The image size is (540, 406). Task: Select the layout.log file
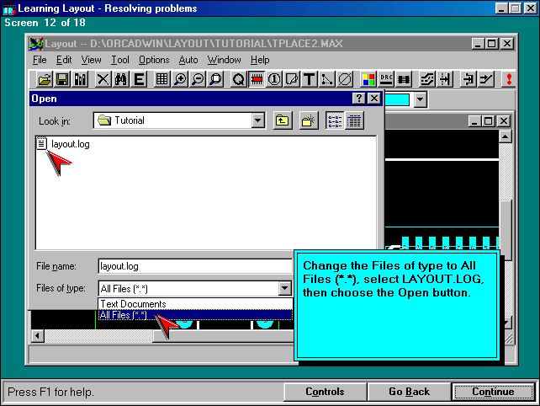click(70, 144)
